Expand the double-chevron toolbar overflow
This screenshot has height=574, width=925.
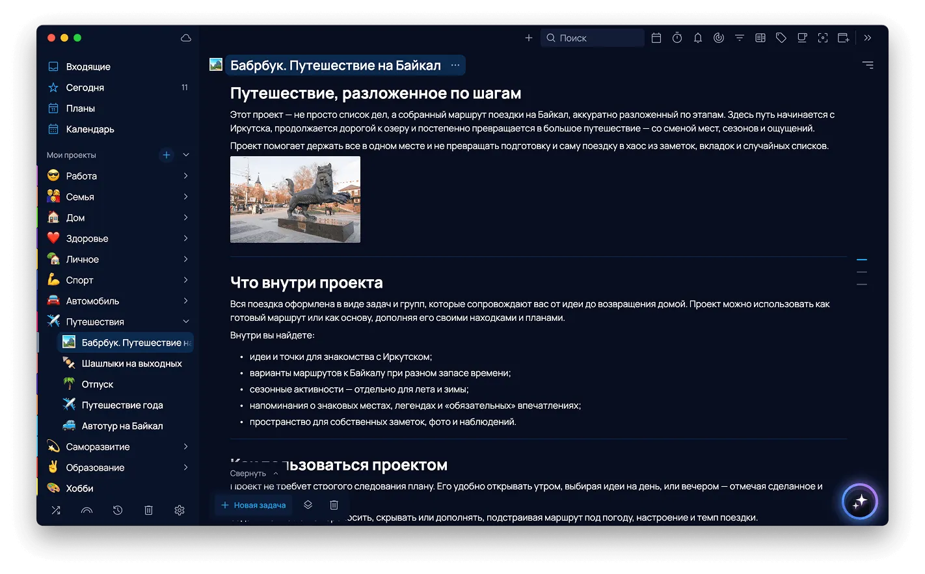pos(868,38)
